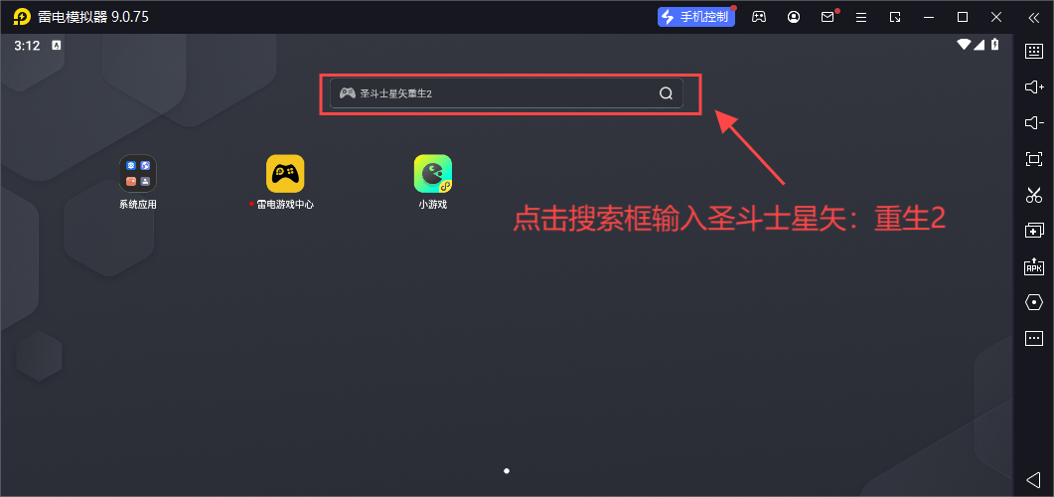Image resolution: width=1054 pixels, height=497 pixels.
Task: Open the user account profile icon
Action: tap(794, 17)
